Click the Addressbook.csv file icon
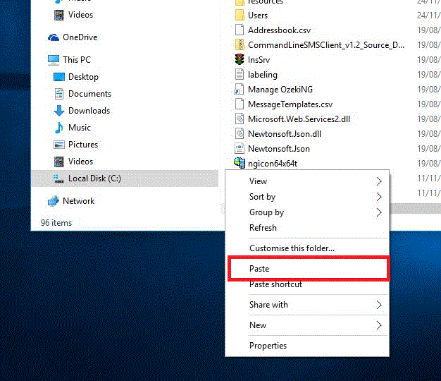Screen dimensions: 441x381 pos(240,30)
